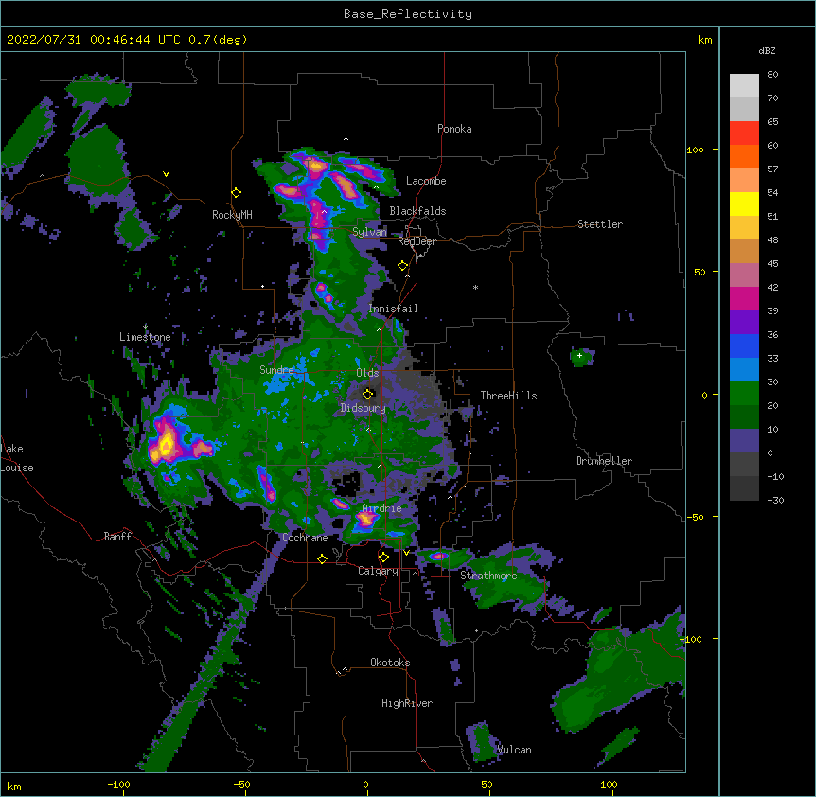The height and width of the screenshot is (797, 816).
Task: Click the 0 tick on bottom km axis
Action: coord(365,784)
